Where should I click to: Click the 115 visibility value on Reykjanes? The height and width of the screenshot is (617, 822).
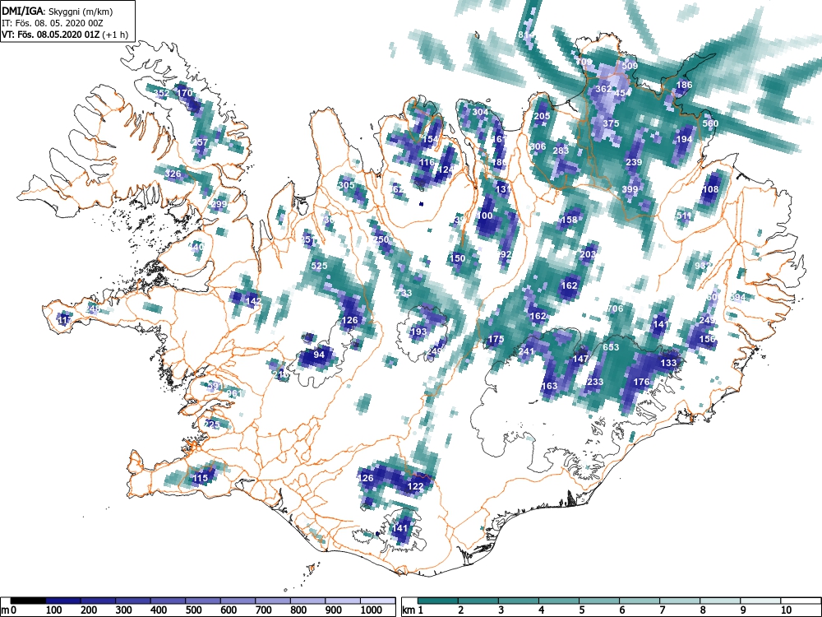pos(201,478)
